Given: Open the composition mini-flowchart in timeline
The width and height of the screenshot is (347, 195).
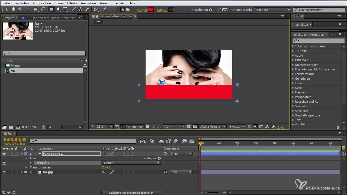Looking at the screenshot, I should (142, 141).
